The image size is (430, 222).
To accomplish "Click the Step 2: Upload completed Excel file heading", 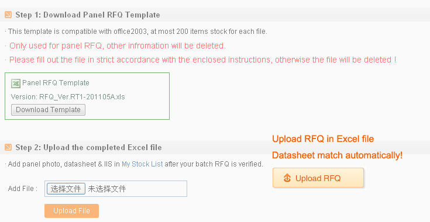I will (x=88, y=148).
